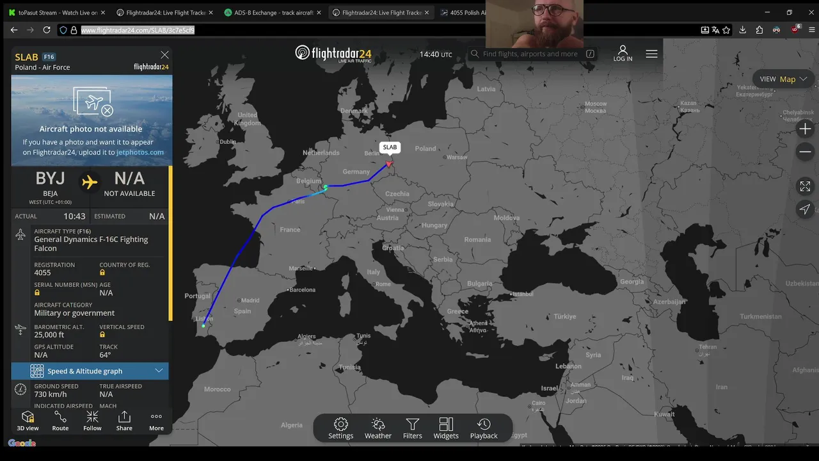Zoom in on the map
Image resolution: width=819 pixels, height=461 pixels.
pyautogui.click(x=805, y=129)
